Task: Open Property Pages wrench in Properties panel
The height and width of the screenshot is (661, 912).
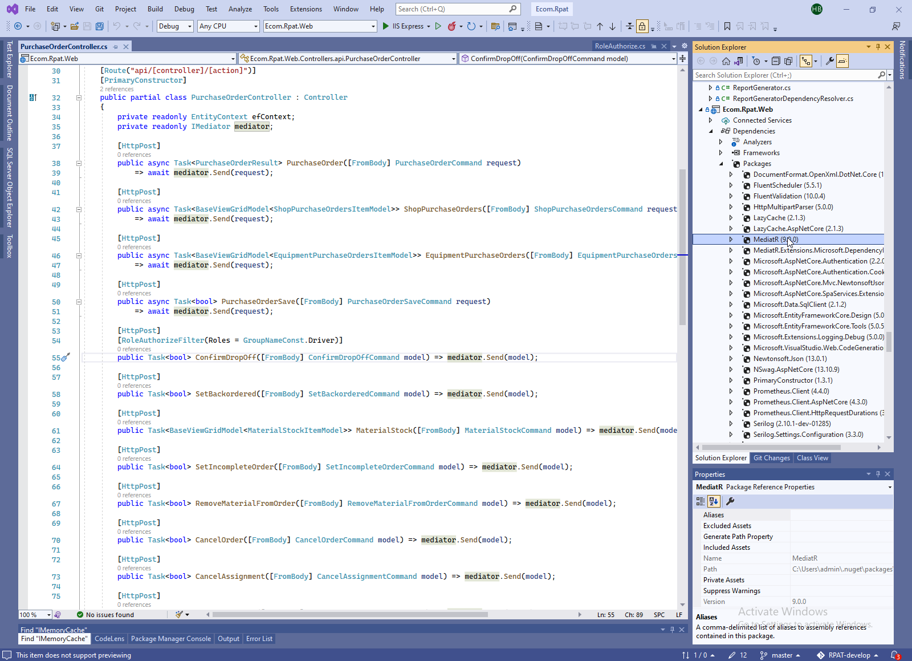Action: click(x=730, y=501)
